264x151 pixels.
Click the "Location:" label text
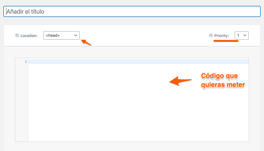click(29, 36)
